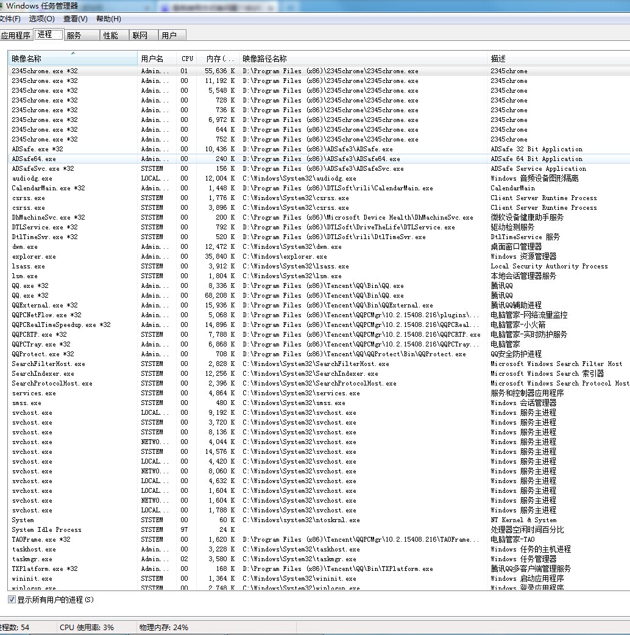Image resolution: width=630 pixels, height=635 pixels.
Task: Click svchost memory value 14,576 K
Action: tap(220, 451)
